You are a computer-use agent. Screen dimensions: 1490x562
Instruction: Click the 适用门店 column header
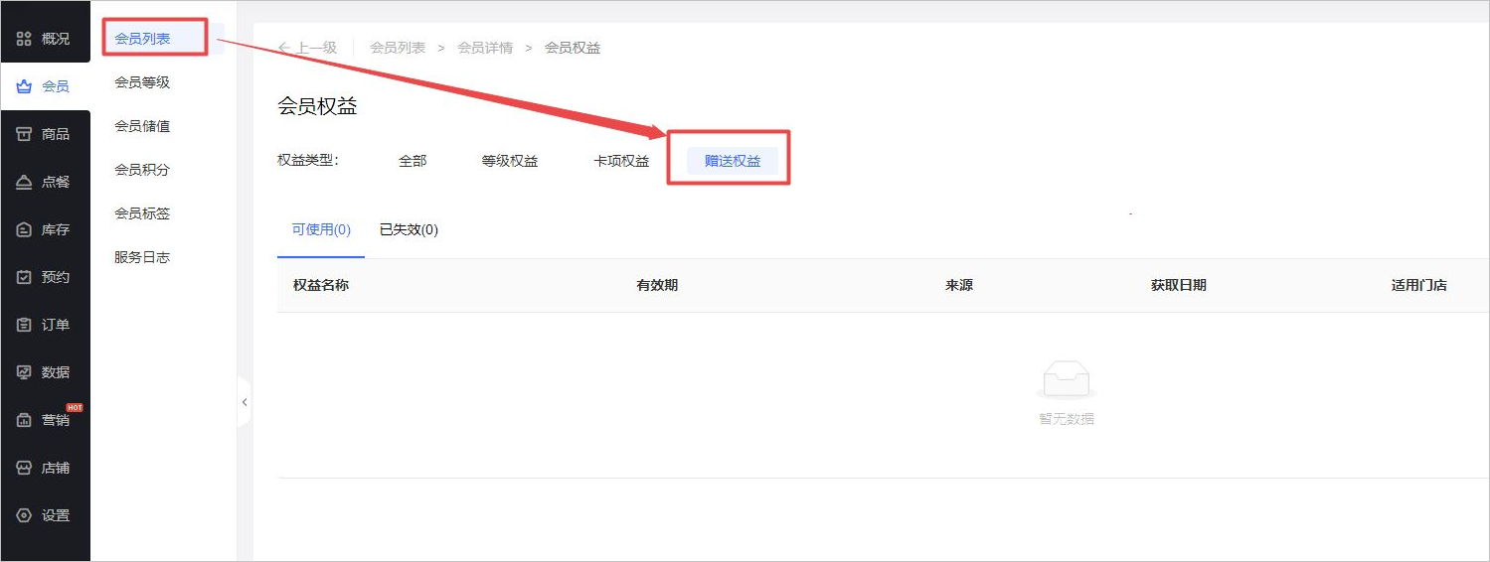(1419, 285)
